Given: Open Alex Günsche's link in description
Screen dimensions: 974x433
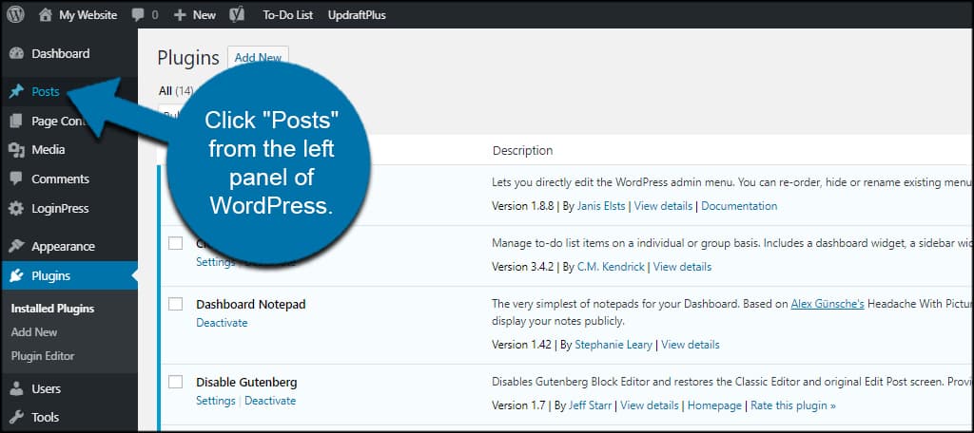Looking at the screenshot, I should pyautogui.click(x=828, y=304).
